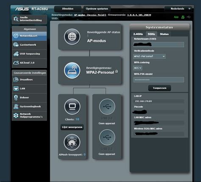Open USB-toepassing icon in sidebar

pyautogui.click(x=16, y=54)
